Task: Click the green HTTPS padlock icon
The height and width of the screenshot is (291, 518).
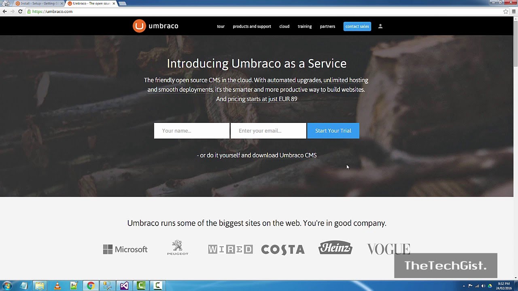Action: (x=29, y=11)
